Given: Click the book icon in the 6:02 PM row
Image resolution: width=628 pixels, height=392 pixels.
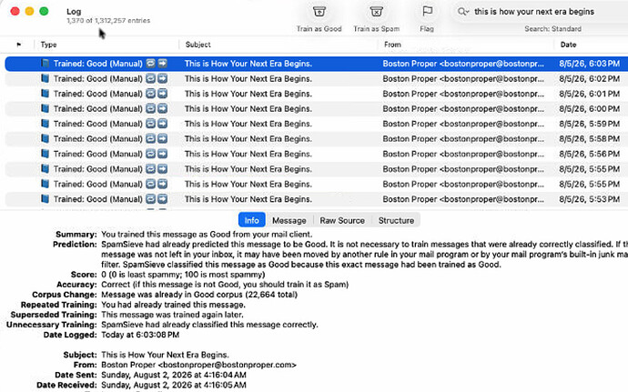Looking at the screenshot, I should (46, 78).
